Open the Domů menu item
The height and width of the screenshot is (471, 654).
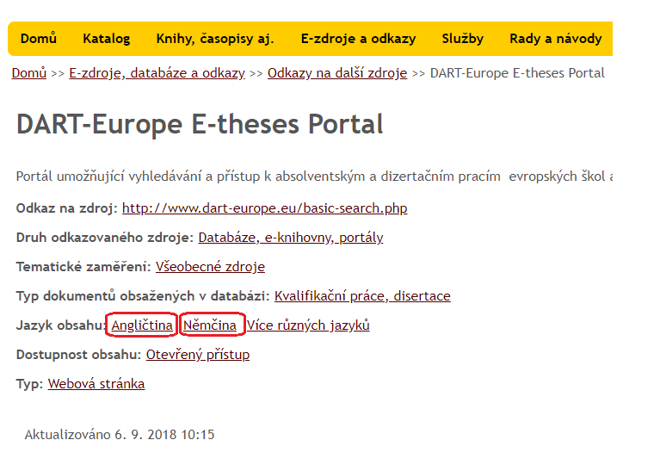(39, 39)
